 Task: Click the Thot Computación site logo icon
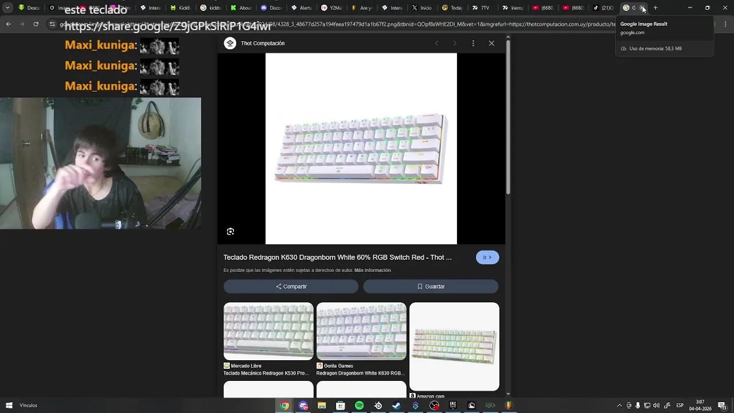click(230, 43)
